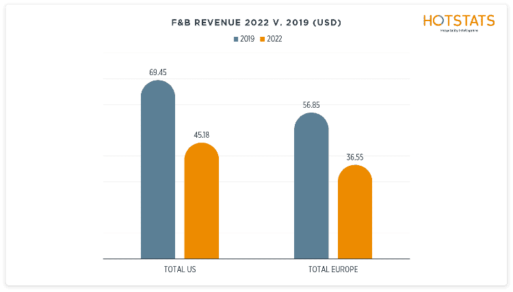Screen dimensions: 513x292
Task: Click the TOTAL EUROPE axis label
Action: (x=333, y=269)
